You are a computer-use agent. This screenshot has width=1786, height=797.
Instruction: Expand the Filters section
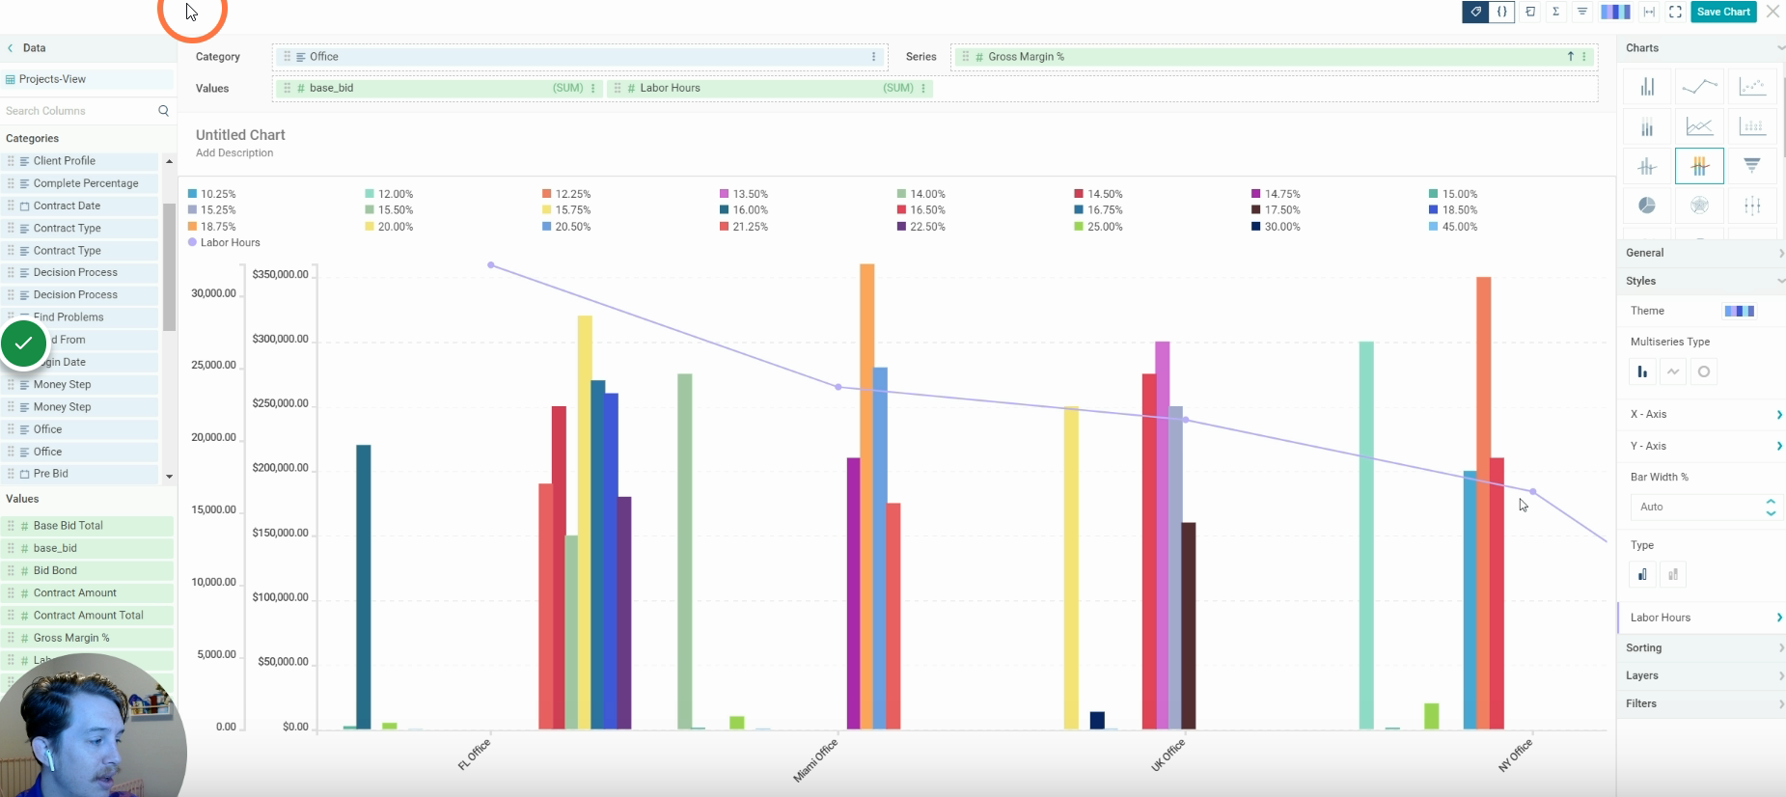coord(1703,703)
